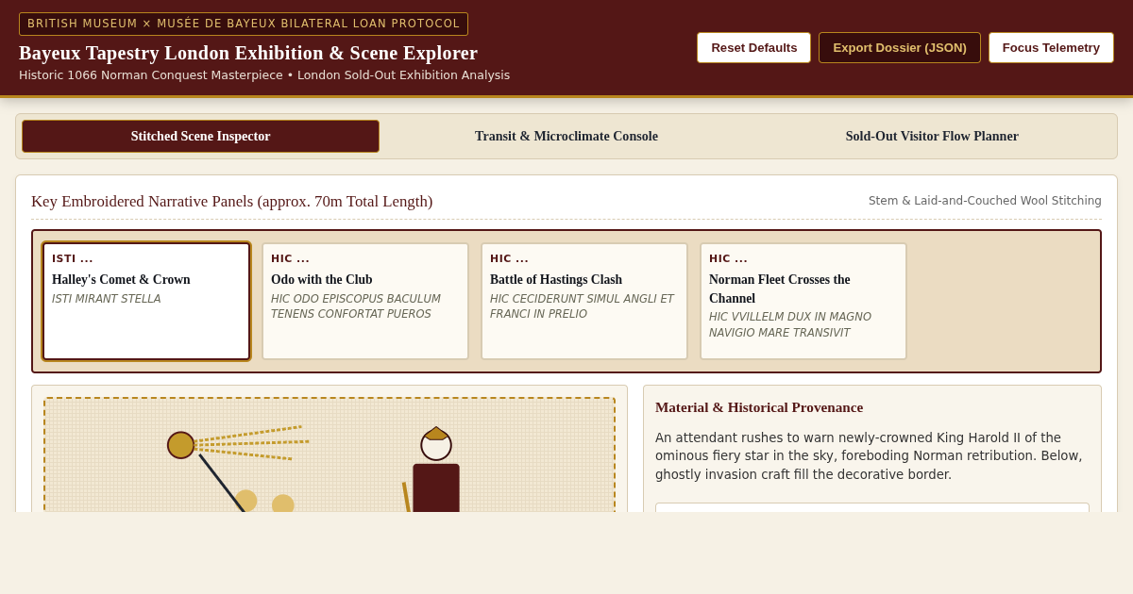Select the Battle of Hastings Clash panel
This screenshot has width=1133, height=594.
pos(584,302)
